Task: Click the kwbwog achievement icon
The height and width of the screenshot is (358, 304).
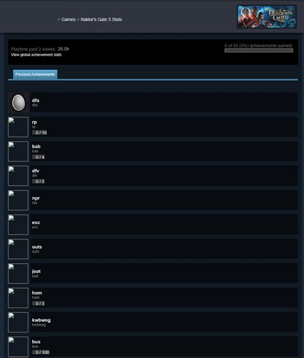Action: [18, 322]
